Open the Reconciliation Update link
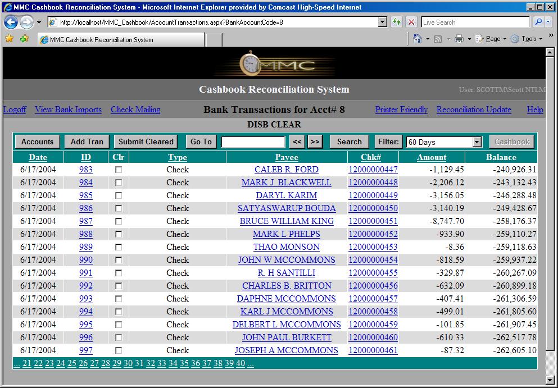This screenshot has height=388, width=558. (474, 109)
